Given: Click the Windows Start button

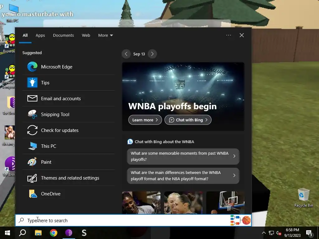Looking at the screenshot, I should (7, 233).
